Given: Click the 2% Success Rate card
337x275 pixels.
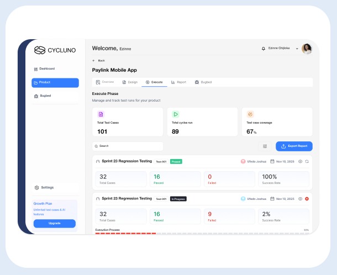Looking at the screenshot, I should [284, 216].
